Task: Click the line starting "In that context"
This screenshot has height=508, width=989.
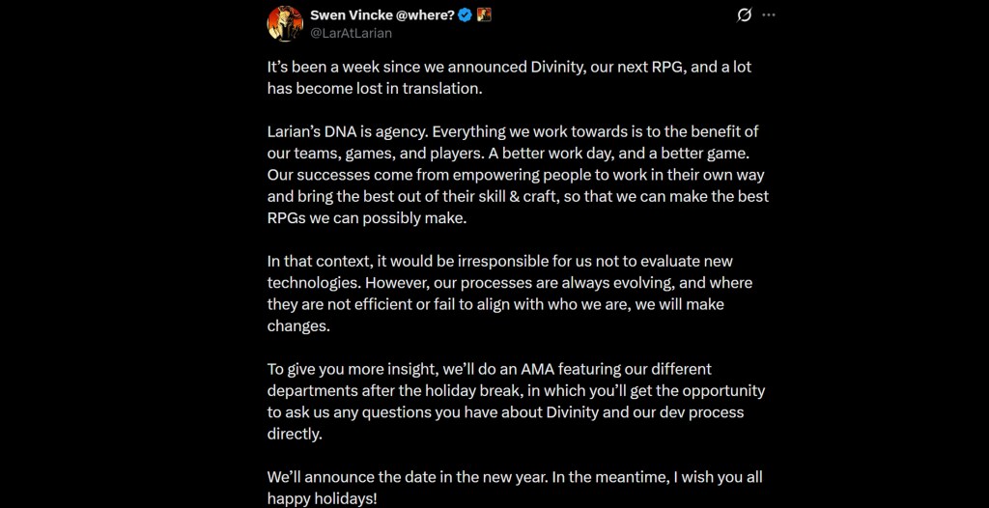Action: (500, 262)
